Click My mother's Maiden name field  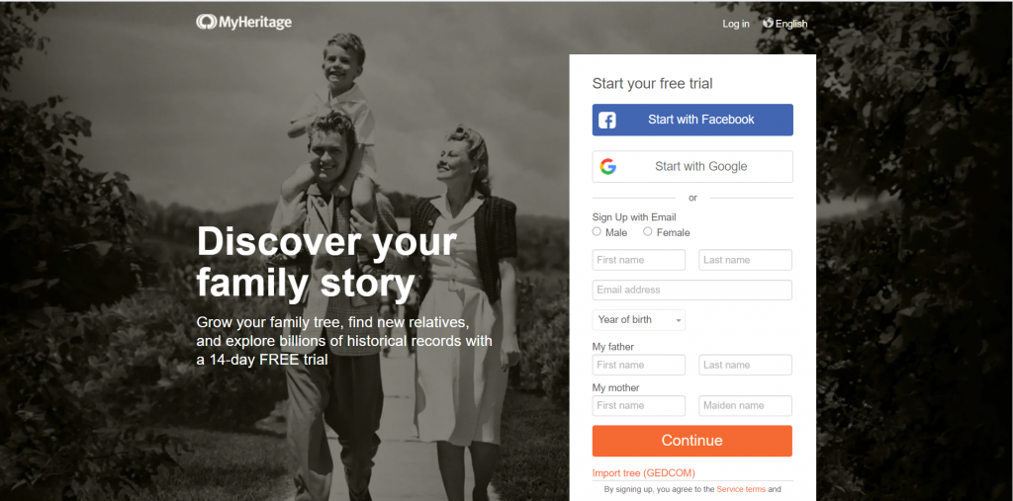pyautogui.click(x=746, y=405)
